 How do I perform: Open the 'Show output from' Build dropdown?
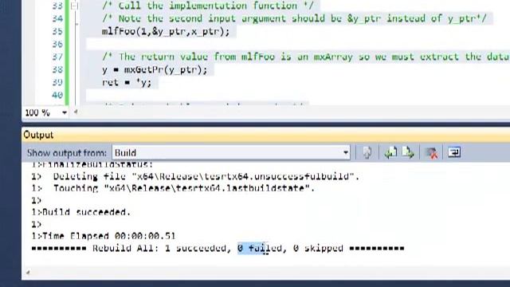(x=231, y=152)
